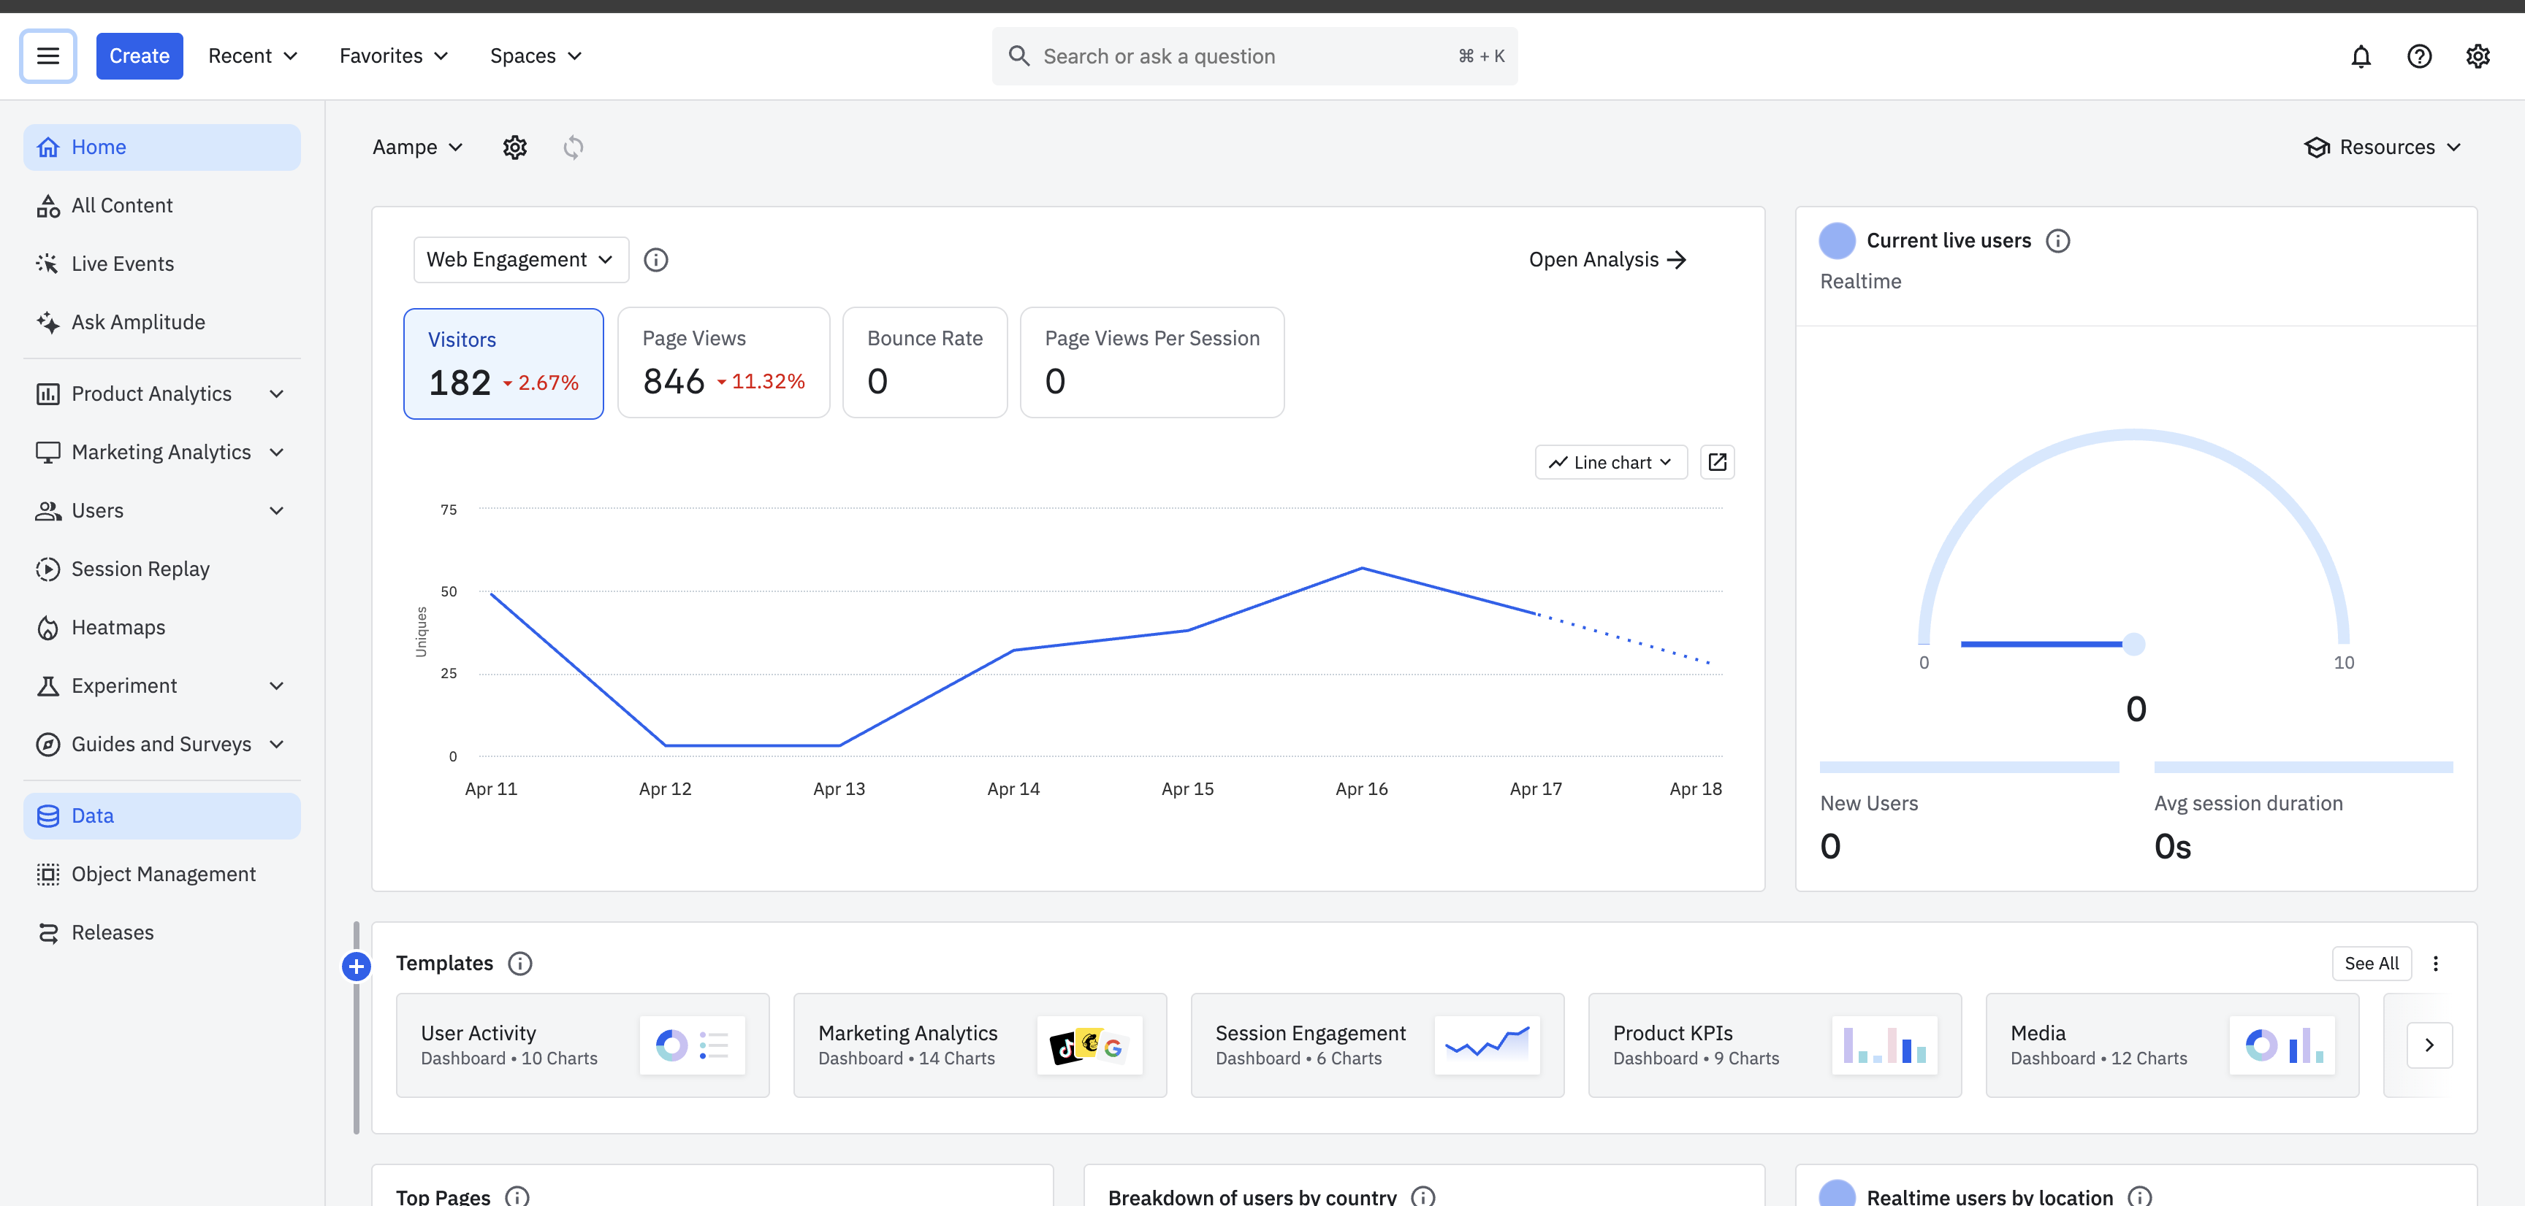The height and width of the screenshot is (1206, 2525).
Task: Go to Live Events in sidebar
Action: coord(123,264)
